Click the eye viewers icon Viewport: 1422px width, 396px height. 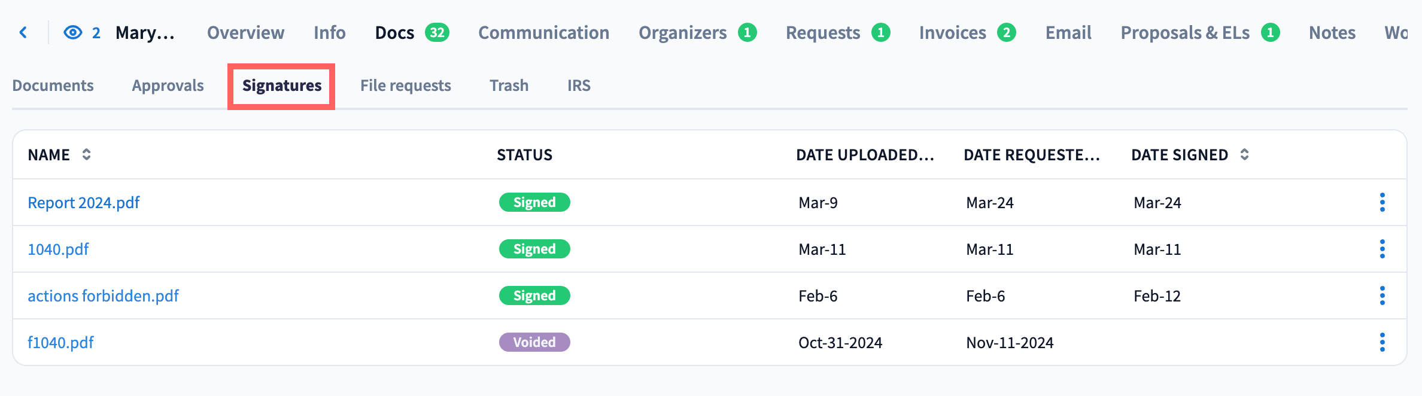tap(73, 32)
